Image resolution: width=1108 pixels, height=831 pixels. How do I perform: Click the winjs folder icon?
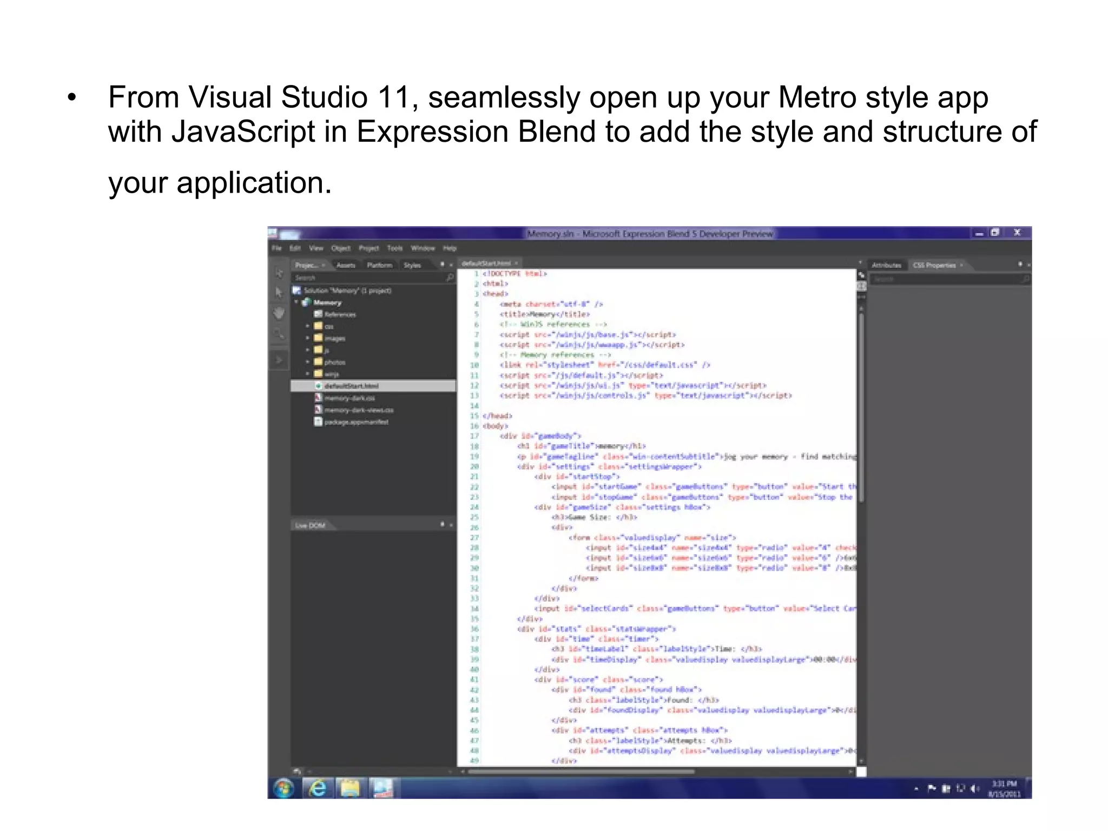tap(319, 374)
